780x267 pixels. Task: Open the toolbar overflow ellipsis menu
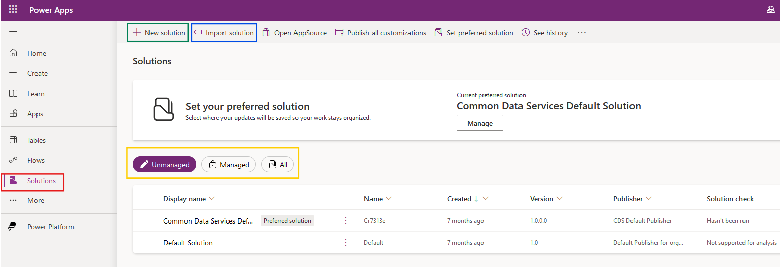point(582,32)
